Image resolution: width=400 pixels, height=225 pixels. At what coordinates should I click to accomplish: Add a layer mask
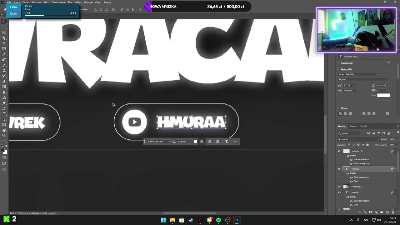(x=370, y=212)
